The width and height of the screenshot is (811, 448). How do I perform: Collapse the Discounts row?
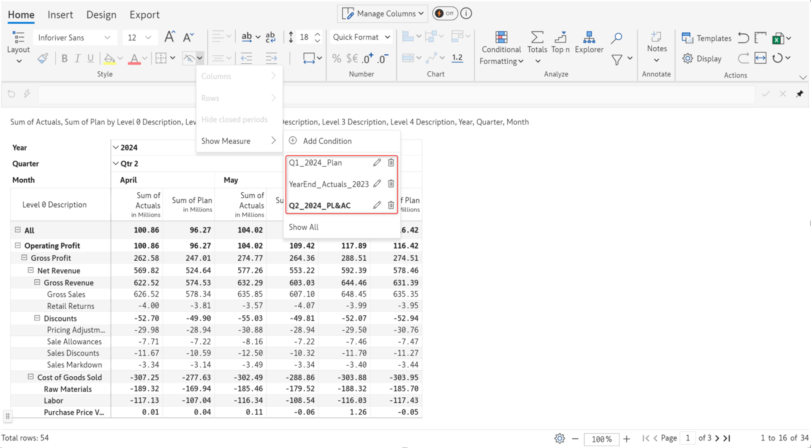(37, 318)
